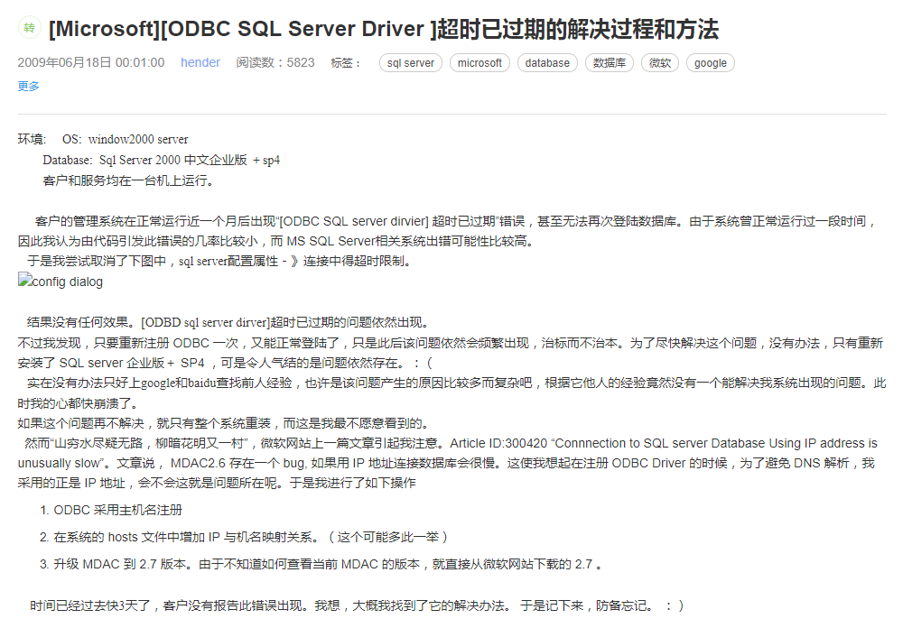The width and height of the screenshot is (903, 628).
Task: Click list item 2 about the hosts 文件
Action: (x=244, y=537)
